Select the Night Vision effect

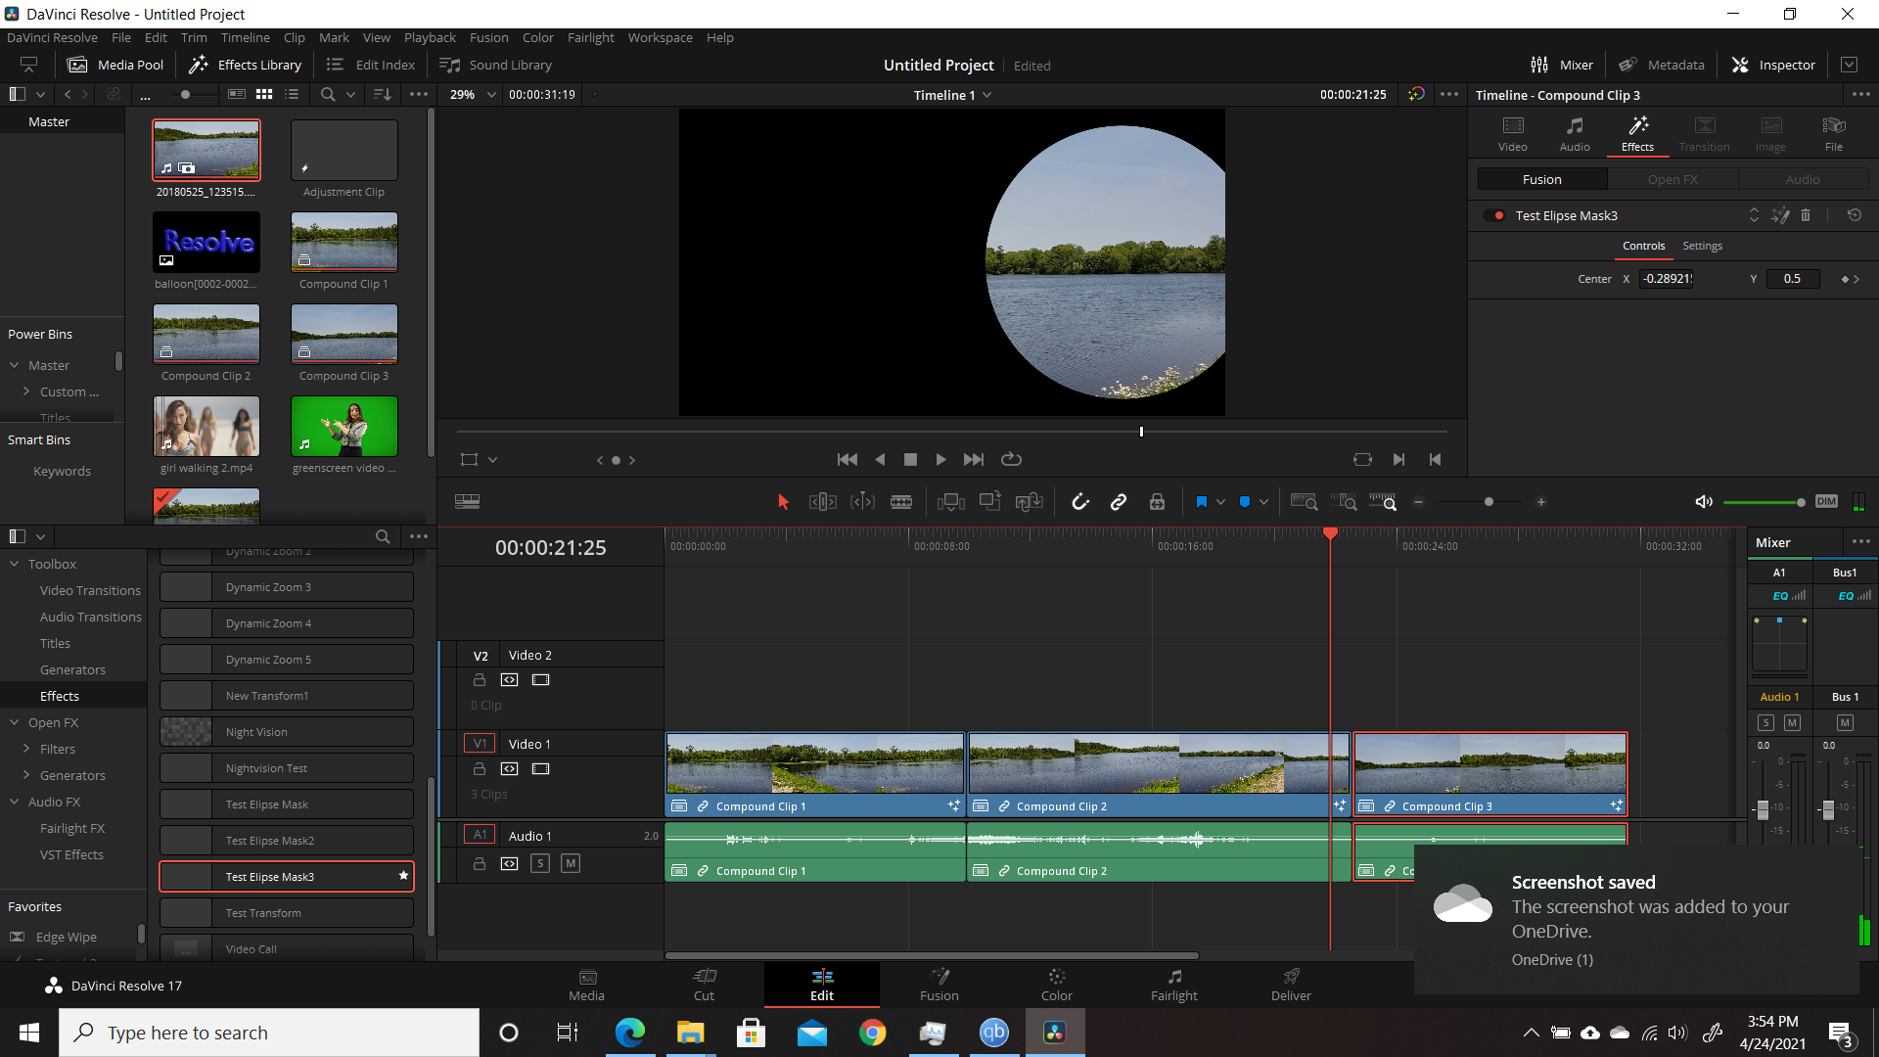click(x=287, y=732)
